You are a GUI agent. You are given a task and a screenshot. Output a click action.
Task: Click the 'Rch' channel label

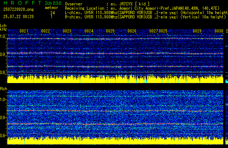4,89
